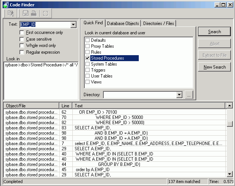The width and height of the screenshot is (235, 186).
Task: Tick the System Tables checkbox
Action: pyautogui.click(x=87, y=64)
